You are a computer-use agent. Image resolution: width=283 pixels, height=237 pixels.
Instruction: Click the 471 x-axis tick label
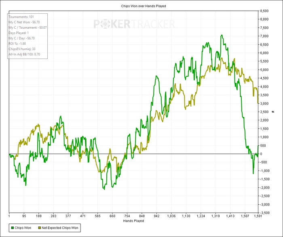coord(83,216)
